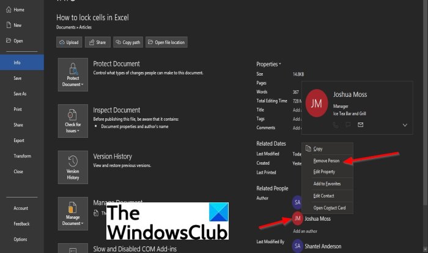Select Close in the sidebar

[x=18, y=171]
